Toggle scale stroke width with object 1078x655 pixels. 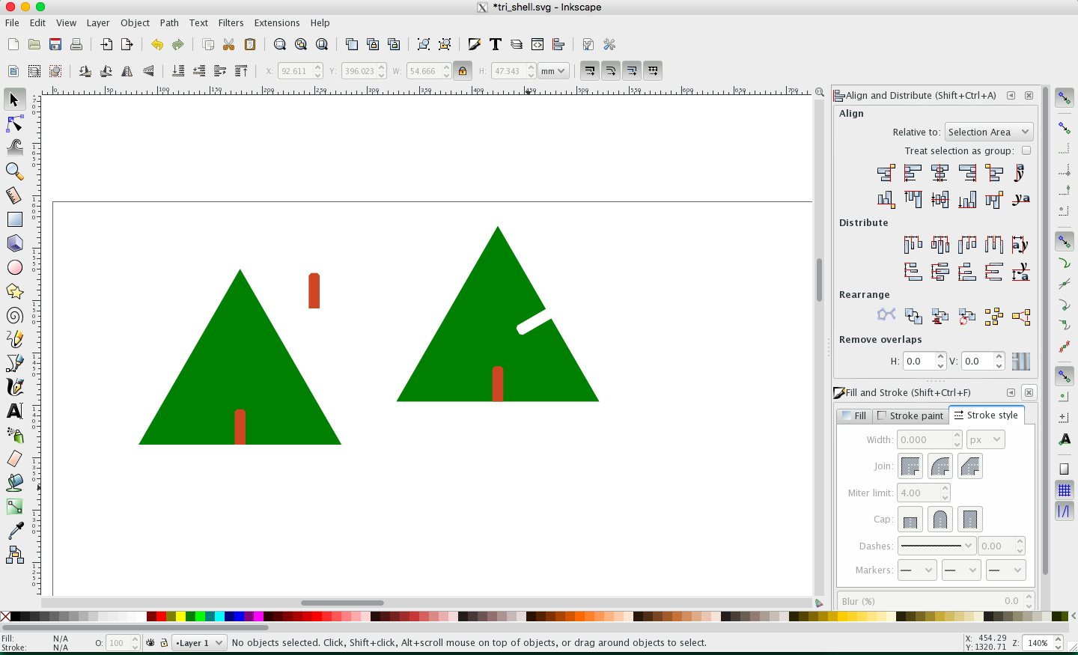[590, 71]
